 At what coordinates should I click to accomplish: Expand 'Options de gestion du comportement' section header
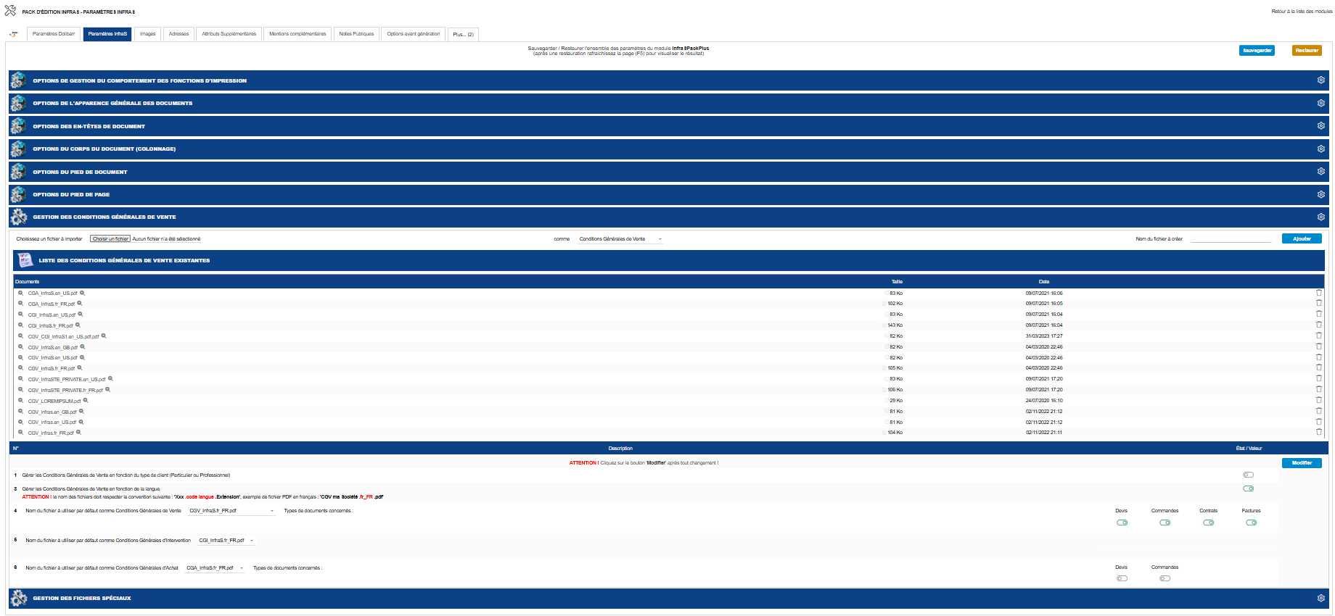pyautogui.click(x=668, y=80)
